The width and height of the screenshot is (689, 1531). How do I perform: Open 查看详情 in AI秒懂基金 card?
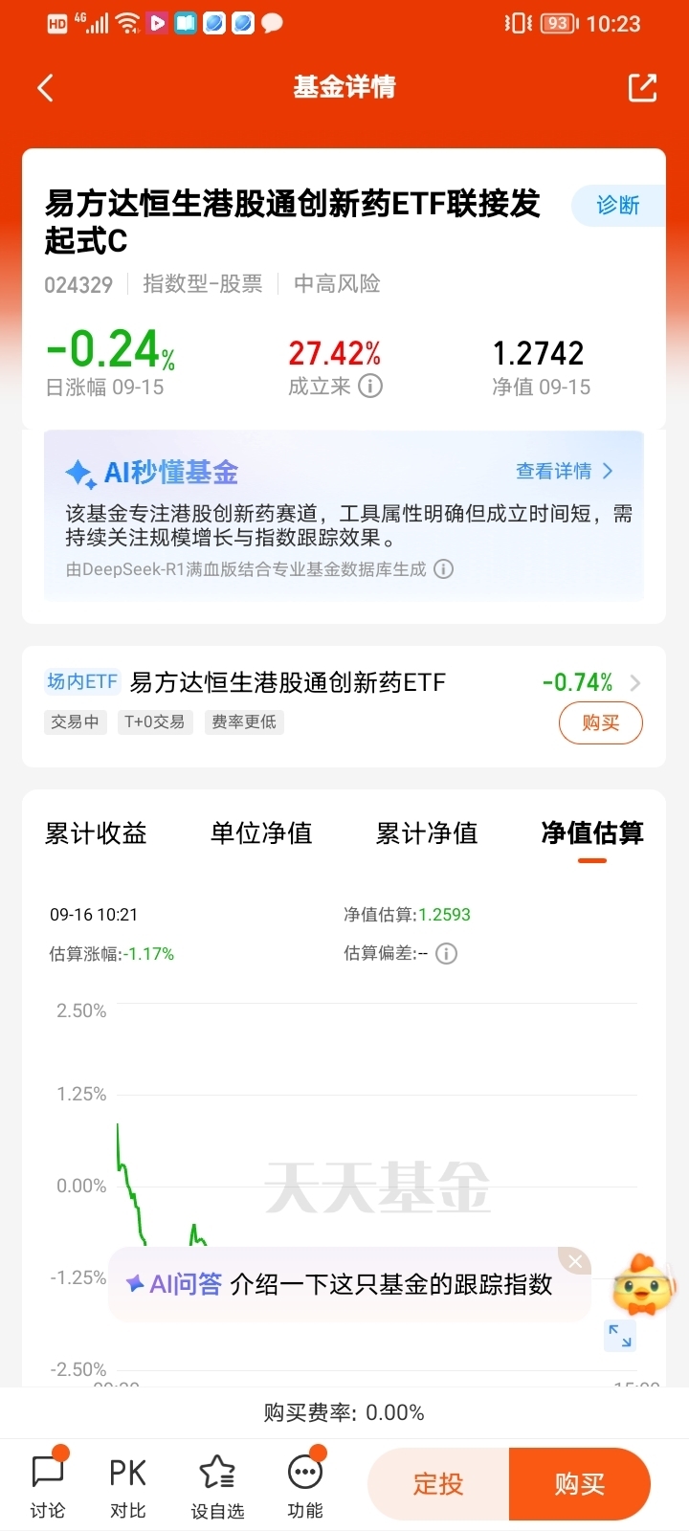[x=565, y=471]
